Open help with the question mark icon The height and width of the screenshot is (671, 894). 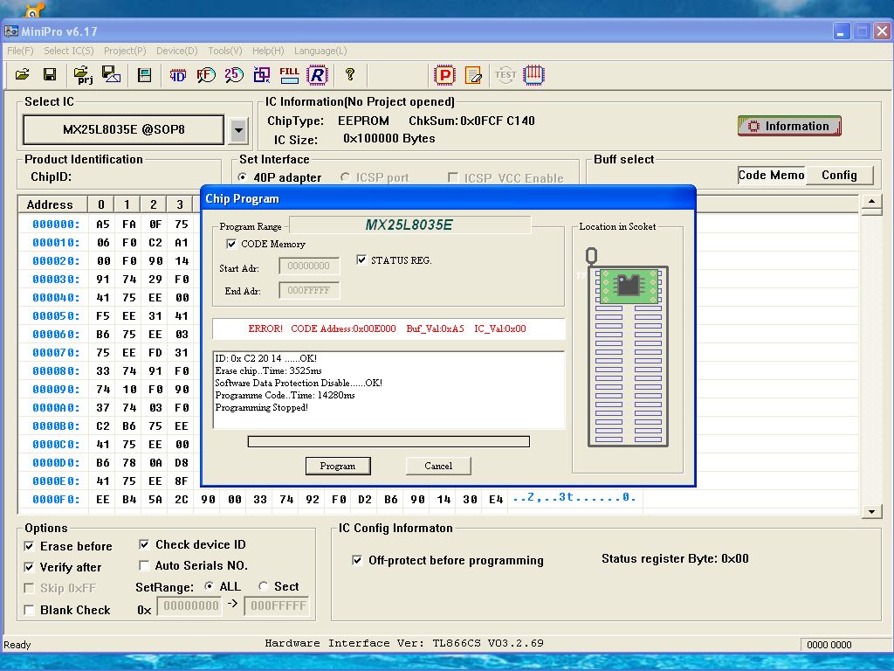(350, 74)
